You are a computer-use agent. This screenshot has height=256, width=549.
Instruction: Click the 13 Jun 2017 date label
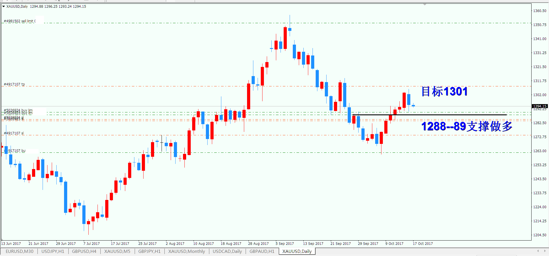coord(11,244)
